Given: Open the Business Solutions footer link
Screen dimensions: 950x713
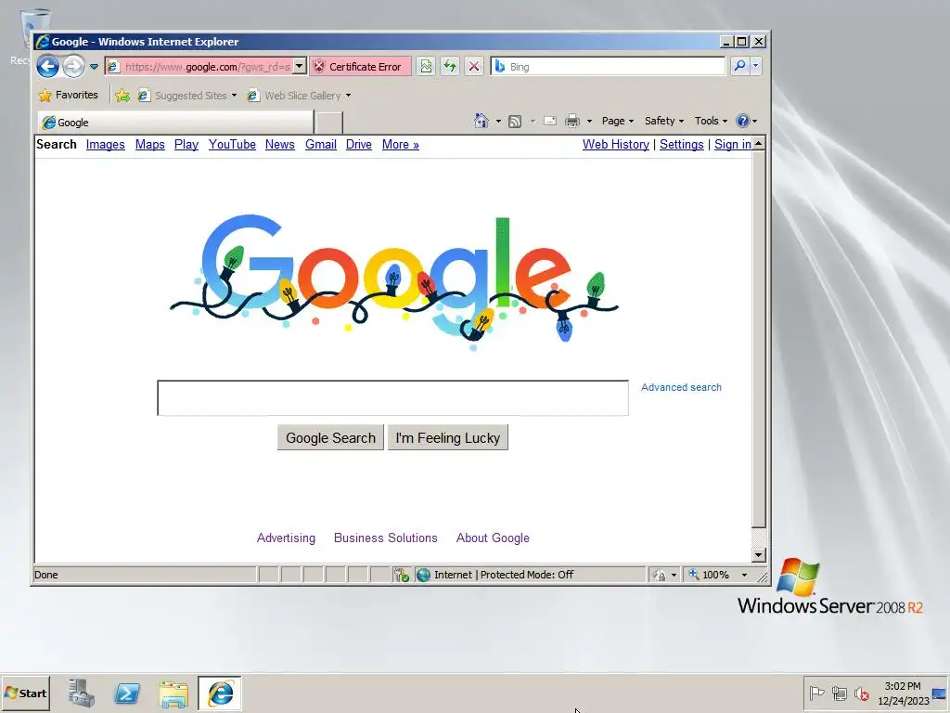Looking at the screenshot, I should pos(385,538).
